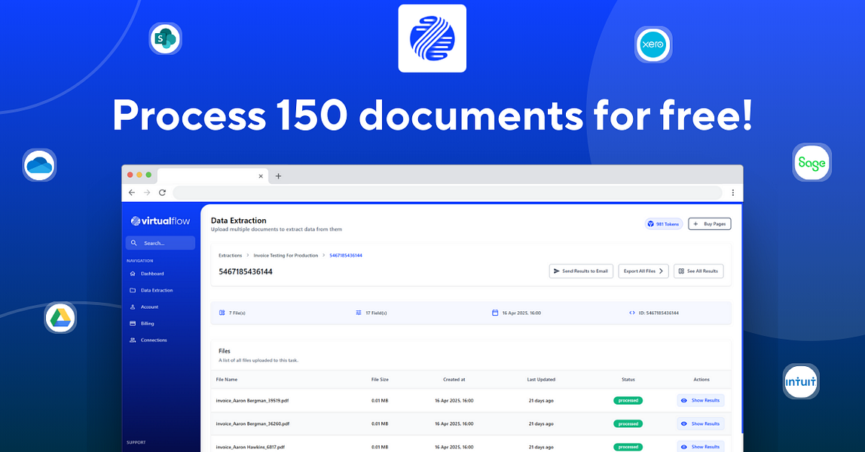Click processed status of Bergman_39519 row
Screen dimensions: 865x452
628,401
